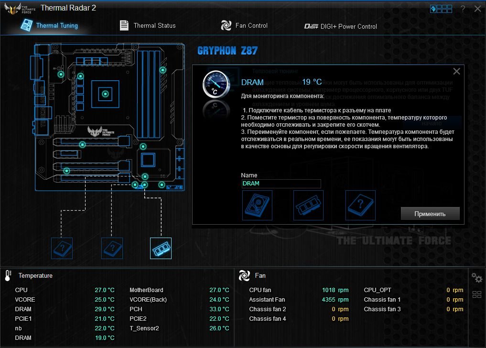
Task: Click the layout switcher icon in title bar
Action: coord(441,9)
